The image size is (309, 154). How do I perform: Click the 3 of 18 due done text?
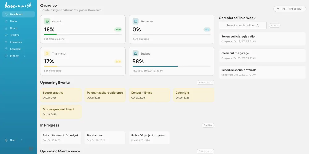coord(53,71)
